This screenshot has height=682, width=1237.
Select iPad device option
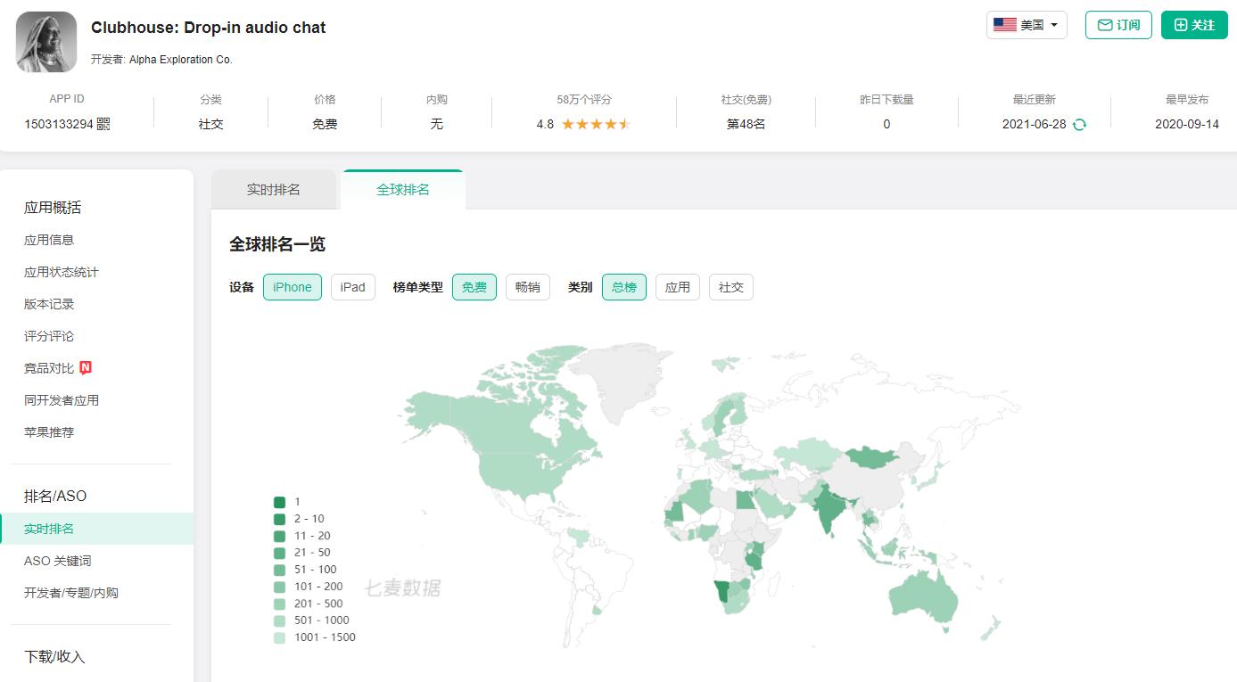point(352,287)
